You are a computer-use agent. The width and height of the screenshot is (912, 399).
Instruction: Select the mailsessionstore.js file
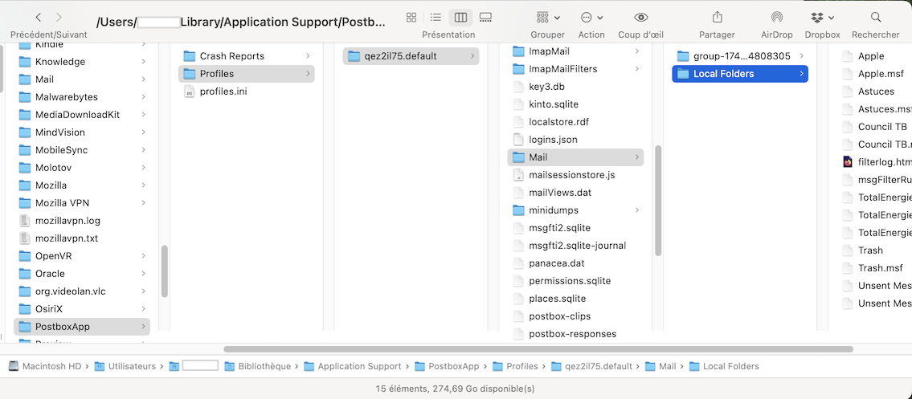click(575, 175)
